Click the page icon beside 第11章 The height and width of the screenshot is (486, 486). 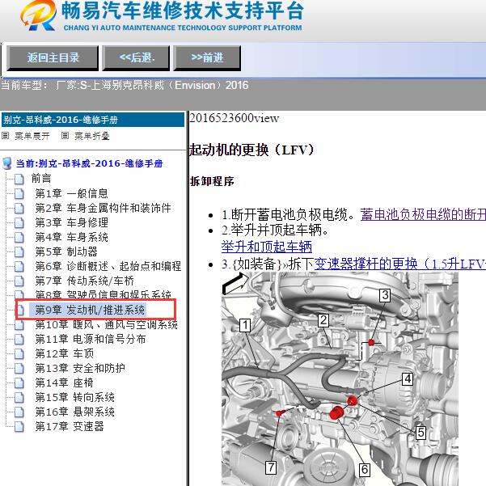tap(19, 340)
